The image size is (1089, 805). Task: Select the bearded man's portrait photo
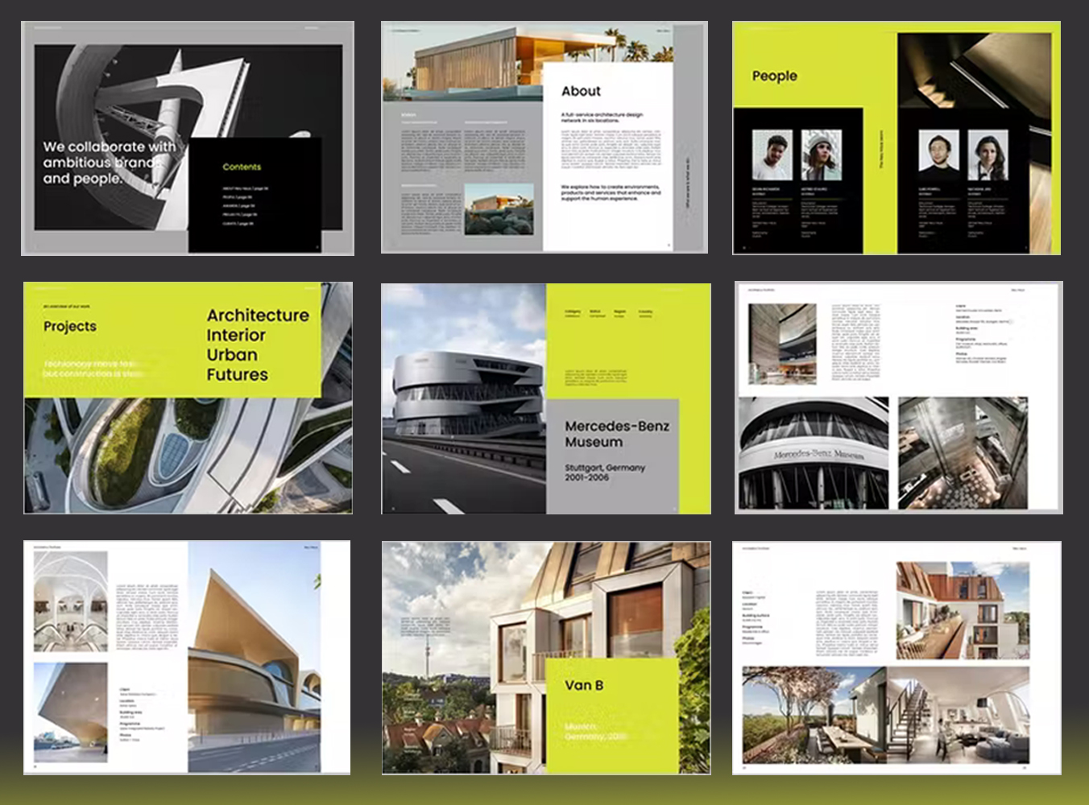click(938, 155)
